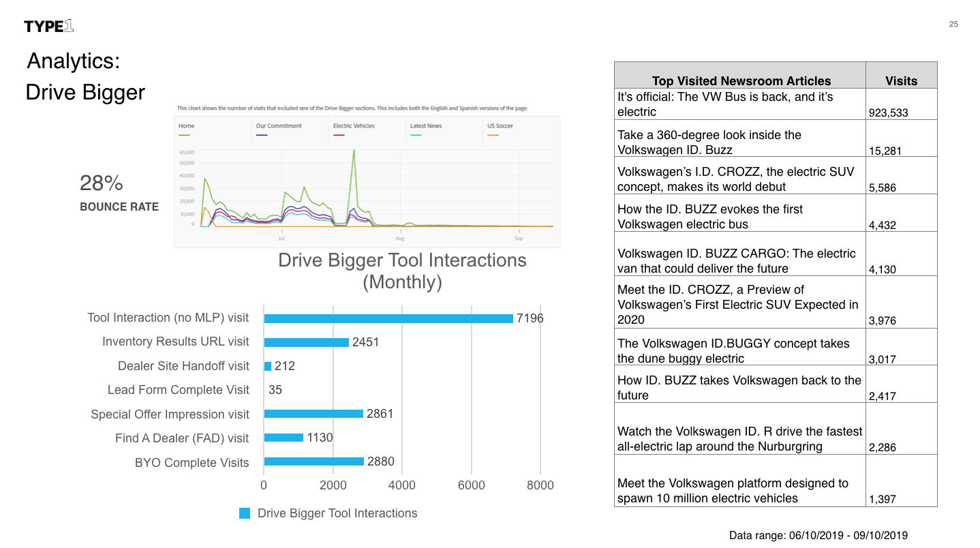Click the 4,130 visits value

883,269
